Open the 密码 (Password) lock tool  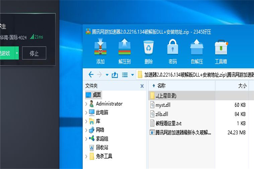173,47
